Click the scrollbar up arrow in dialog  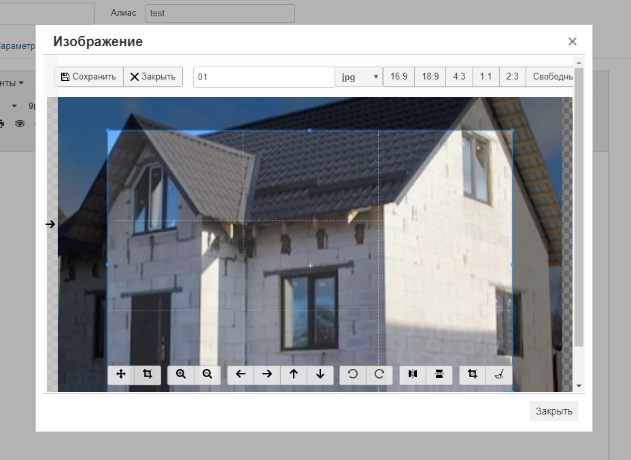579,63
